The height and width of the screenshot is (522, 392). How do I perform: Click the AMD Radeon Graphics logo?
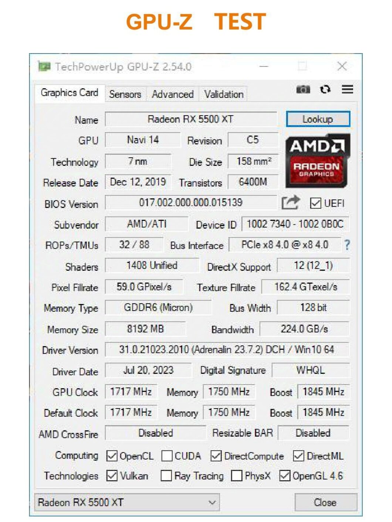point(318,161)
